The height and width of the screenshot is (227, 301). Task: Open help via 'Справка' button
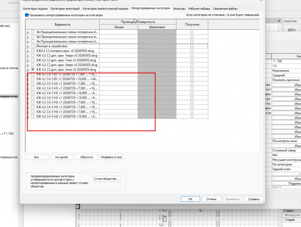(254, 199)
